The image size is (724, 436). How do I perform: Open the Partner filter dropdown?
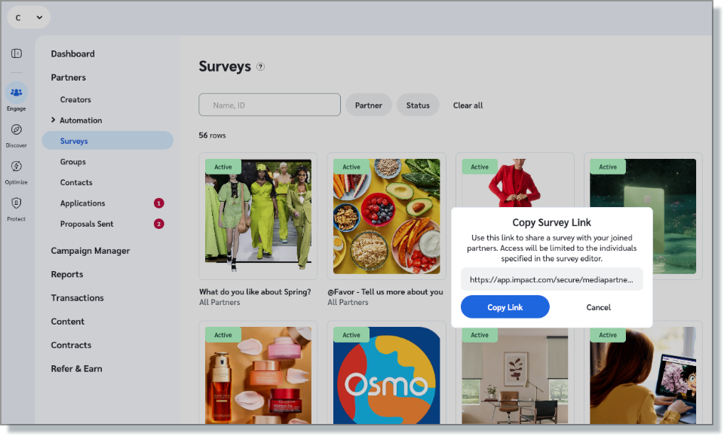pos(369,105)
